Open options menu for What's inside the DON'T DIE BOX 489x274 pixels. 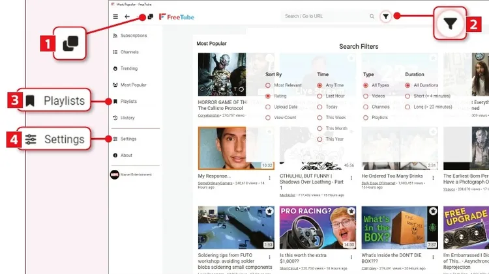pyautogui.click(x=433, y=257)
